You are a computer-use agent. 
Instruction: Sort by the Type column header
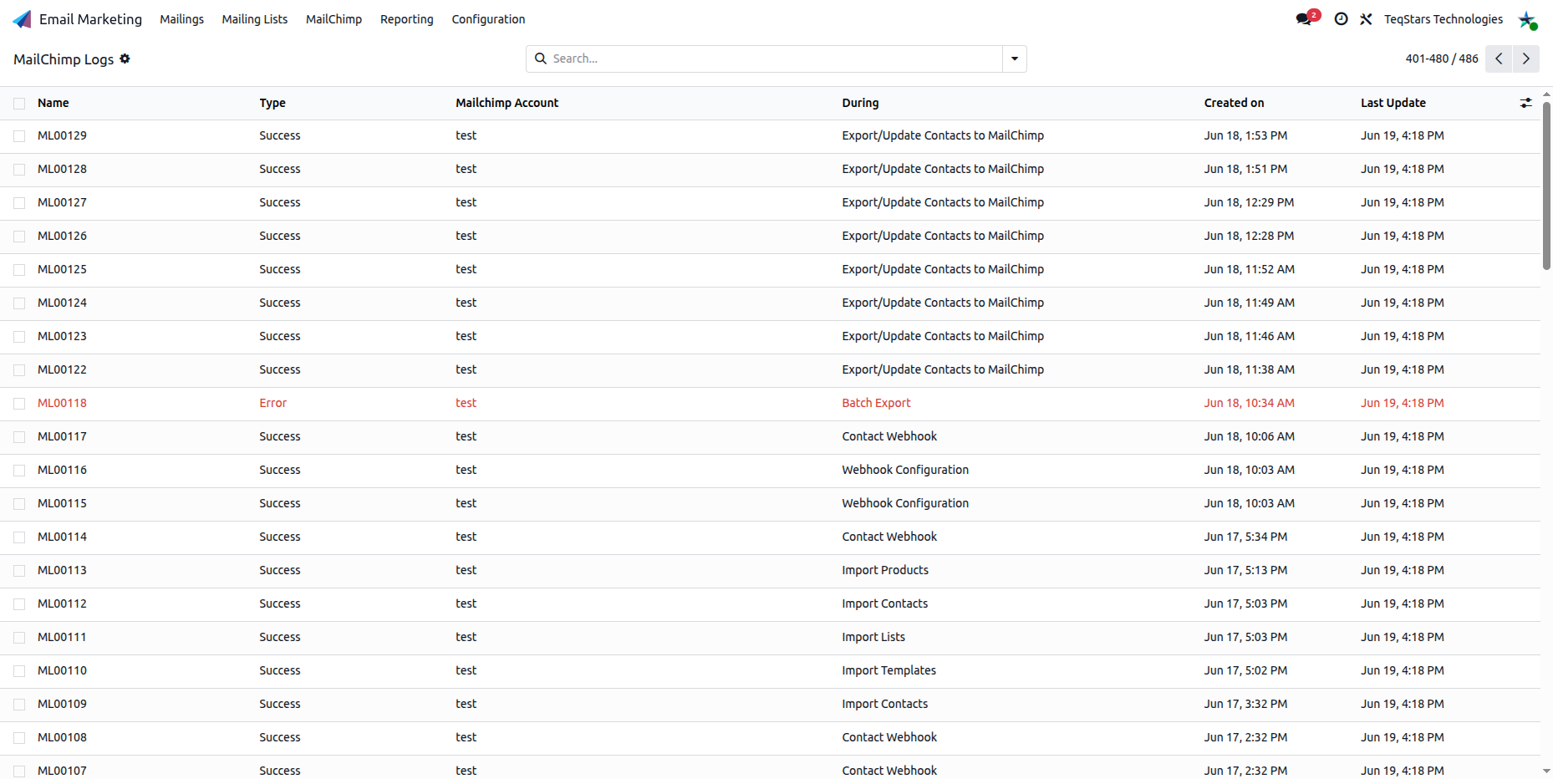(272, 103)
